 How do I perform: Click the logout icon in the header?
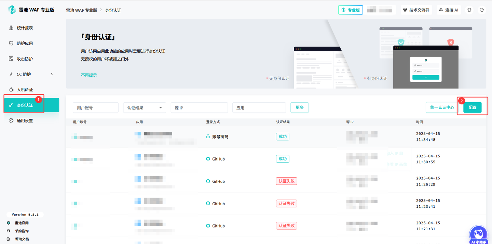click(482, 10)
